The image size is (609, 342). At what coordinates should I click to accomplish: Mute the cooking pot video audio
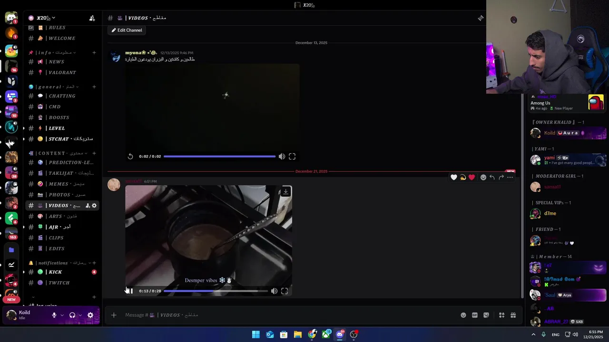(274, 291)
